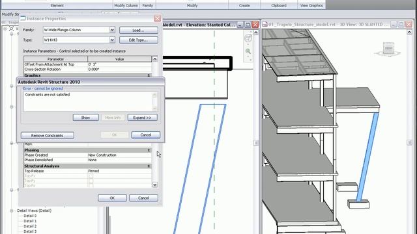The height and width of the screenshot is (234, 417).
Task: Click the Family ribbon panel label
Action: click(x=148, y=5)
